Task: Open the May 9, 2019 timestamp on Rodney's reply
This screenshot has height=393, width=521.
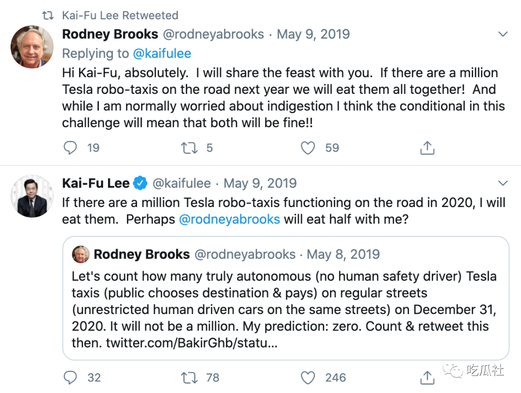Action: point(313,34)
